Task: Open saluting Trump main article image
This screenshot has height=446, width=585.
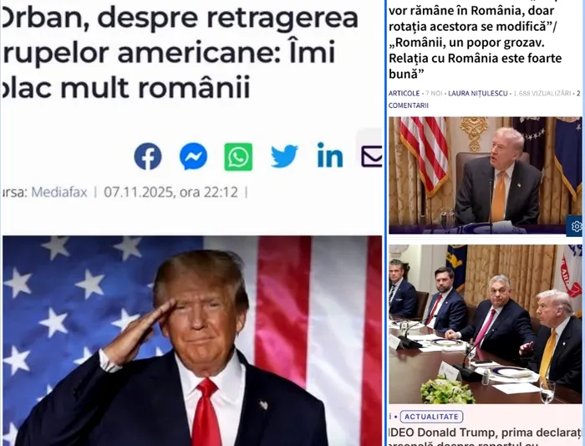Action: click(192, 341)
